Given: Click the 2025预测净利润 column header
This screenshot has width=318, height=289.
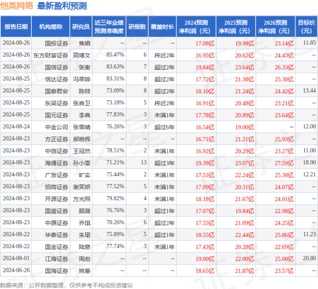Looking at the screenshot, I should point(236,27).
